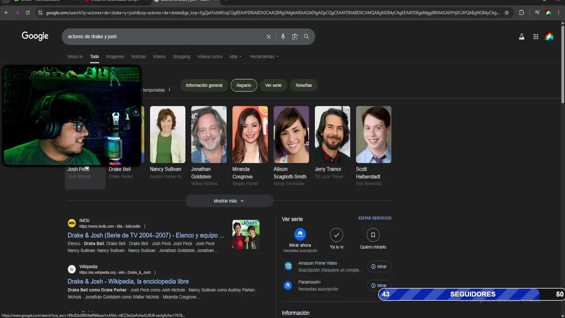Click the browser address bar URL
The height and width of the screenshot is (318, 565).
[x=273, y=13]
